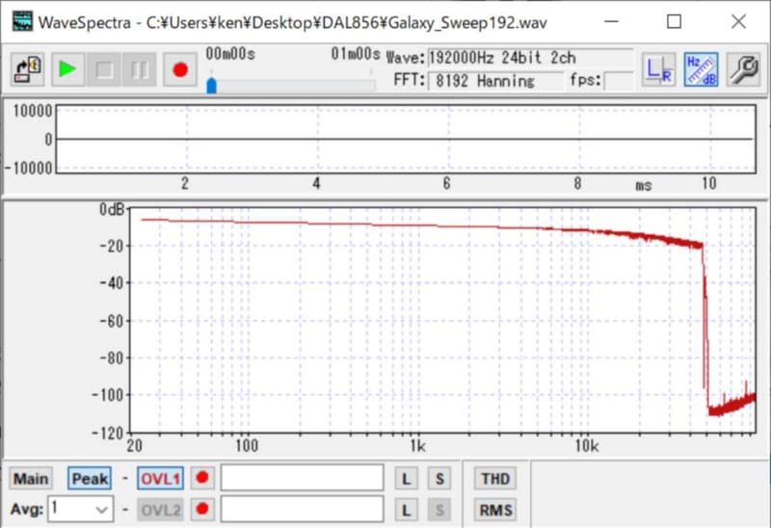Start recording with the red Record button

180,69
